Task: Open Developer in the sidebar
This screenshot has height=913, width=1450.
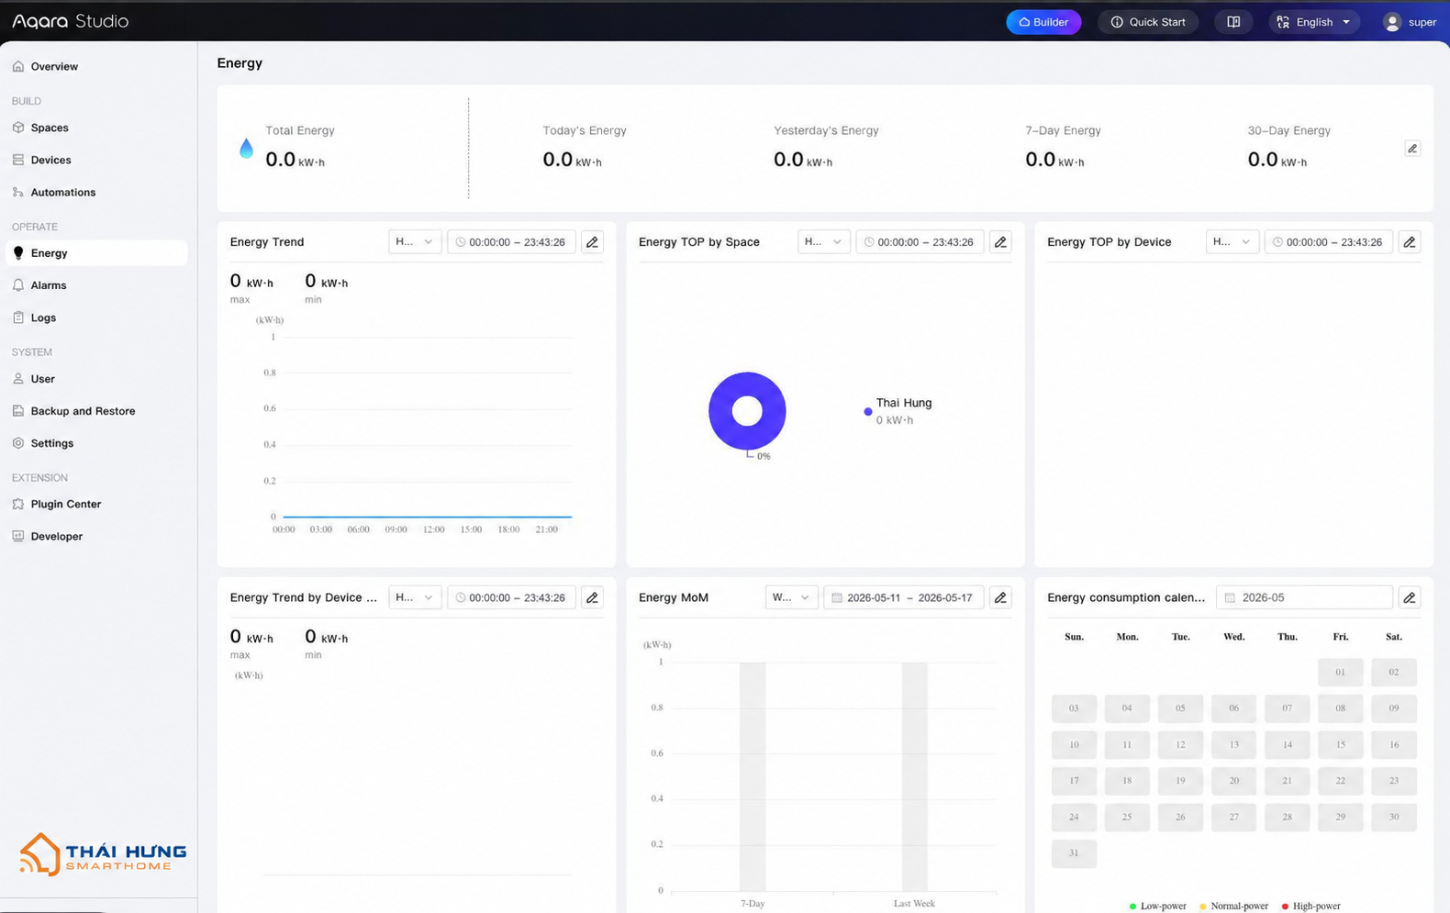Action: [96, 536]
